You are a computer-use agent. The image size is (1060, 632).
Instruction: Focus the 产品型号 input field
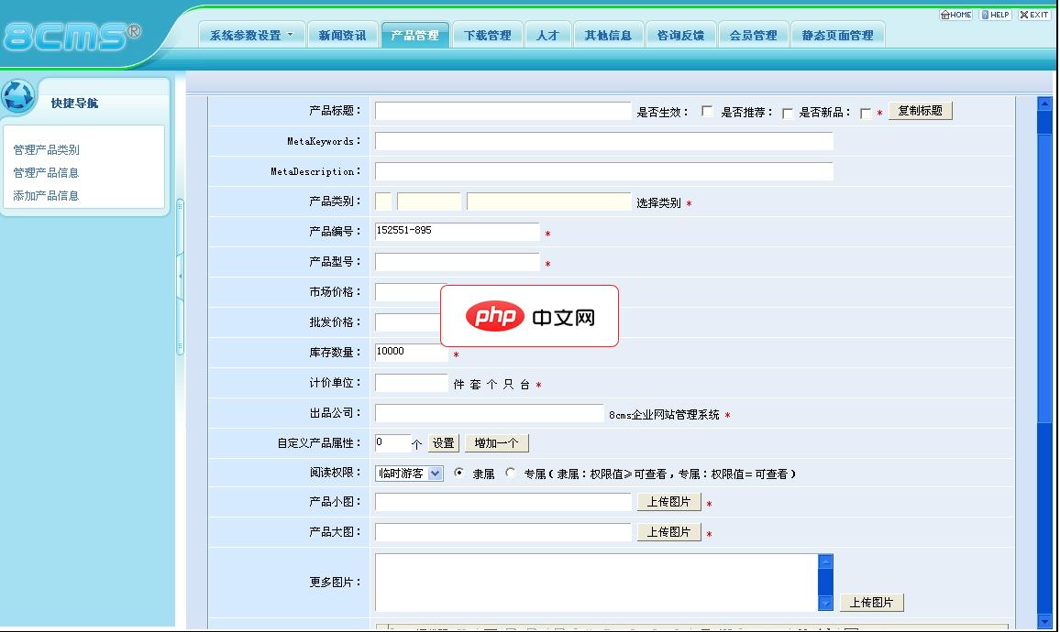[457, 262]
